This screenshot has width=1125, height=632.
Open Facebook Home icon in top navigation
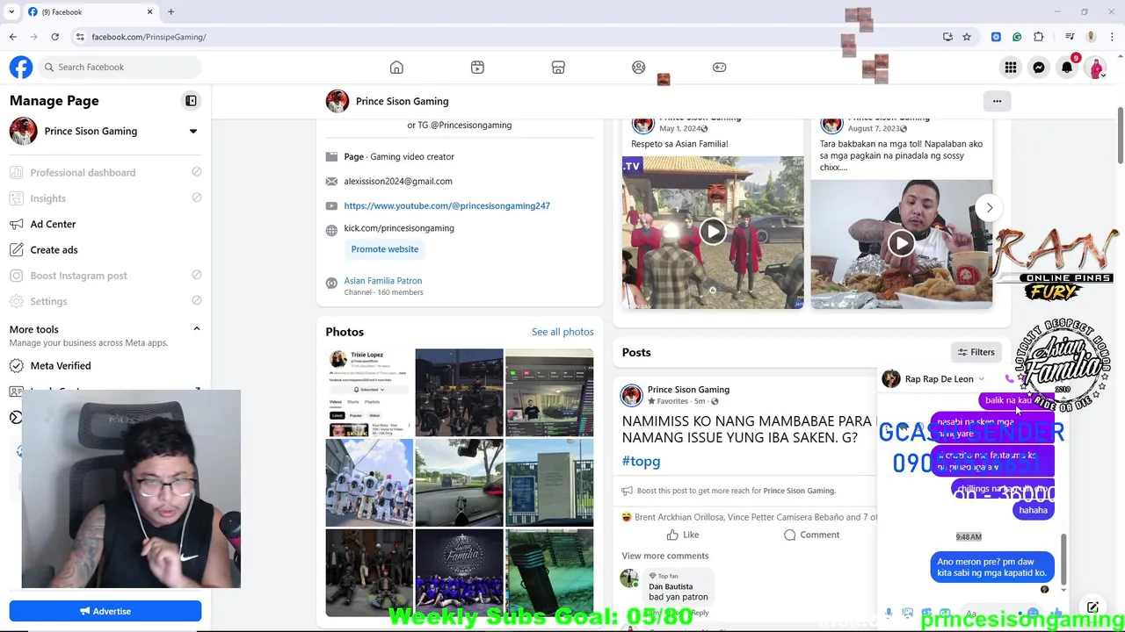click(396, 68)
